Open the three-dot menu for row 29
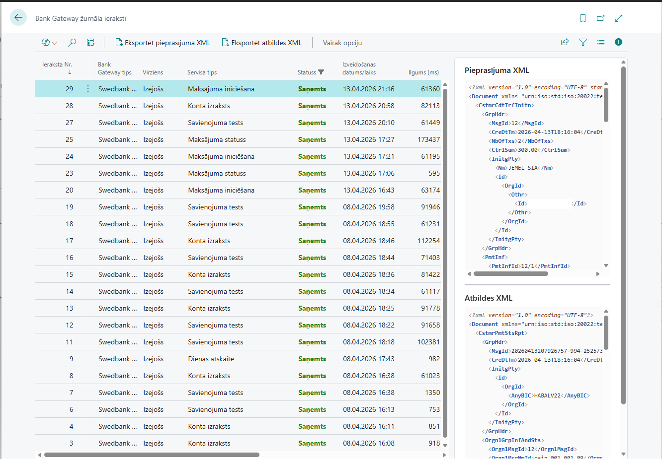662x459 pixels. (x=88, y=89)
